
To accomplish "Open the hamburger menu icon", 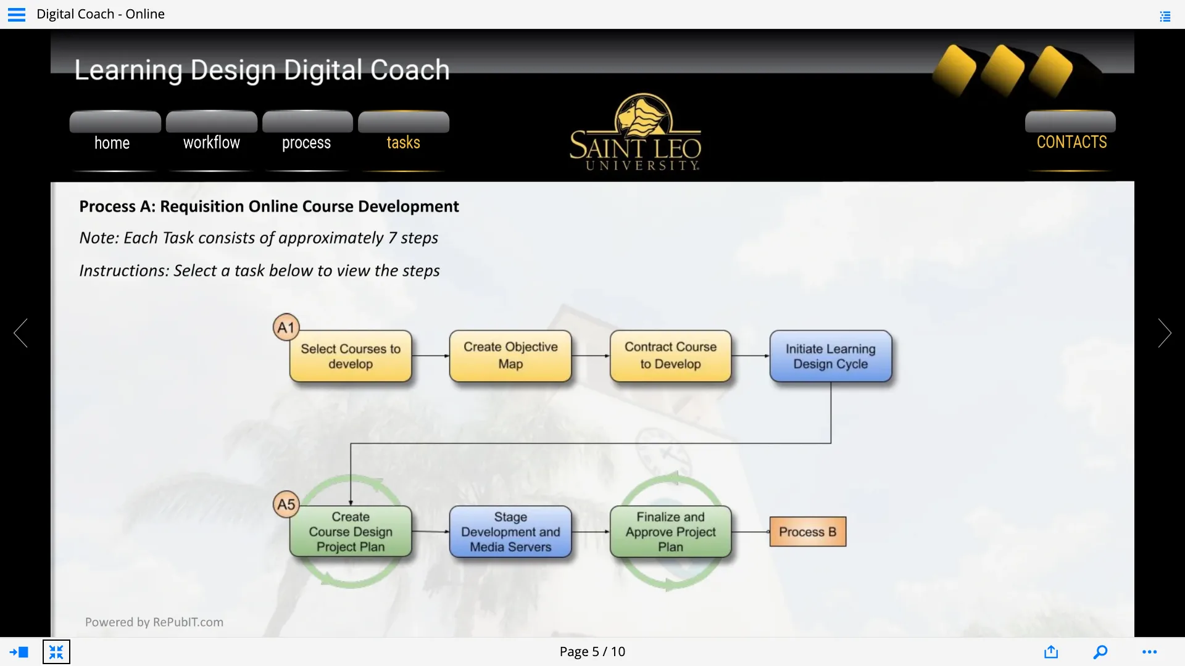I will tap(17, 14).
